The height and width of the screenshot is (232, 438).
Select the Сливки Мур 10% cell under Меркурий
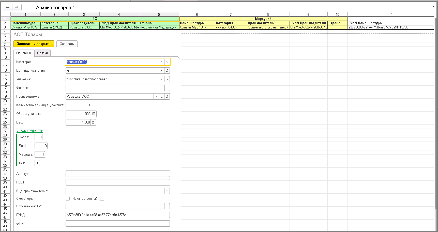coord(197,27)
